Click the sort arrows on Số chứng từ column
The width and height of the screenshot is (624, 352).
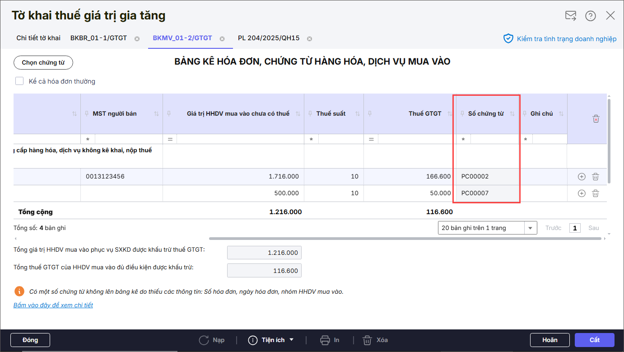(x=512, y=114)
